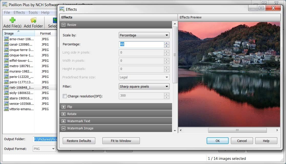Click the Fit to Window button
Screen dimensions: 286x164
(x=121, y=141)
